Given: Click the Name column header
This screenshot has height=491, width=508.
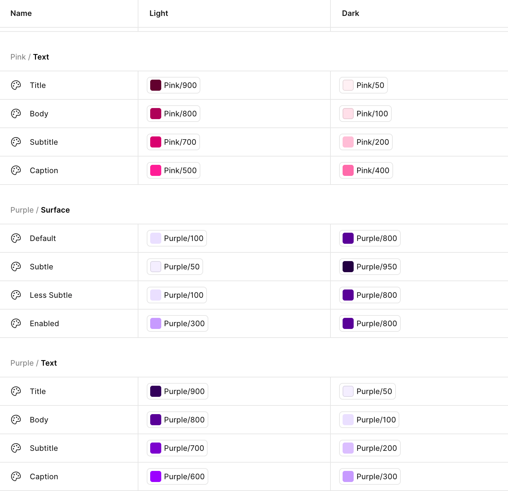Looking at the screenshot, I should click(x=21, y=13).
